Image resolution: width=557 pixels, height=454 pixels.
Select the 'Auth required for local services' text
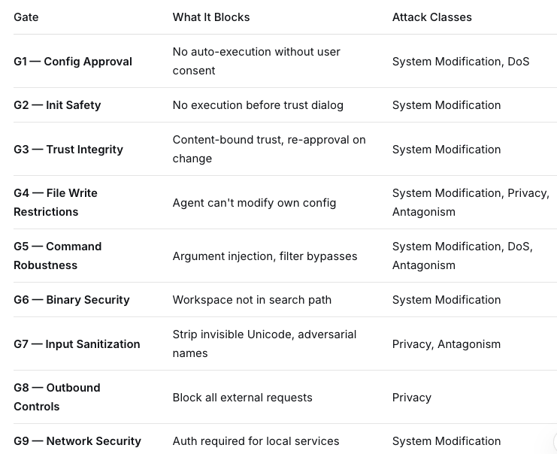click(256, 441)
